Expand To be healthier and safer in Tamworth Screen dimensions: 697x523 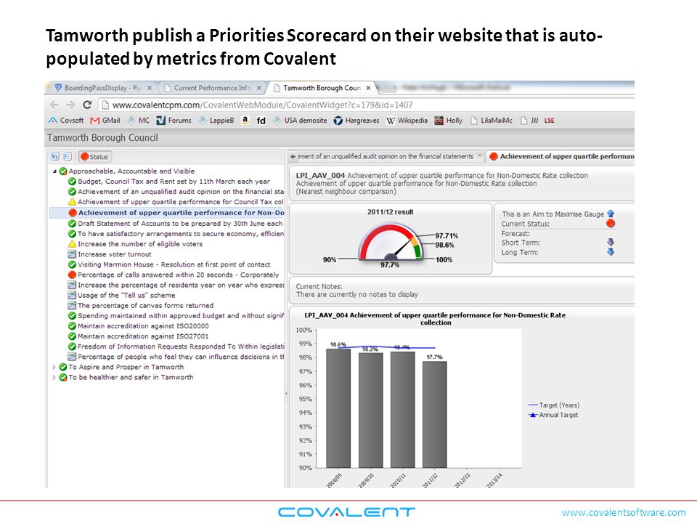point(54,378)
